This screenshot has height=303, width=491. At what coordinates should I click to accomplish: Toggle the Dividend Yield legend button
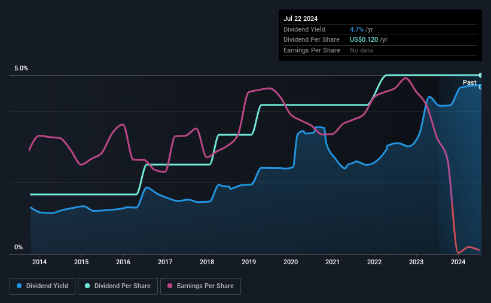(42, 286)
